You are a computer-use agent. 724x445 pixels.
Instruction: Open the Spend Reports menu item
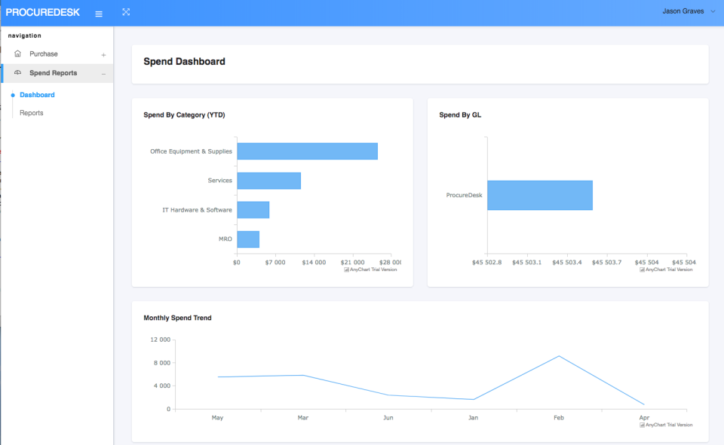point(53,72)
